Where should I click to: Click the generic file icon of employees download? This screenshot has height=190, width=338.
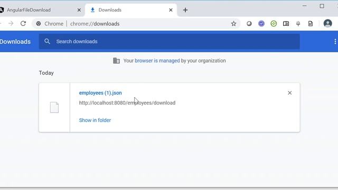(54, 107)
